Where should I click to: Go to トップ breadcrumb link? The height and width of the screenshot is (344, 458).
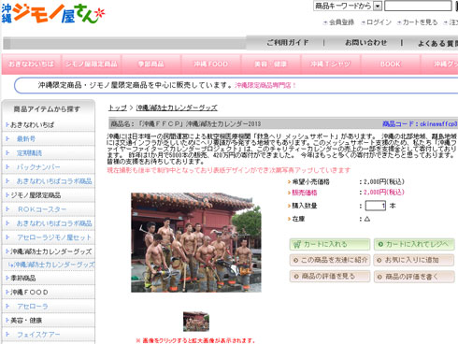118,107
